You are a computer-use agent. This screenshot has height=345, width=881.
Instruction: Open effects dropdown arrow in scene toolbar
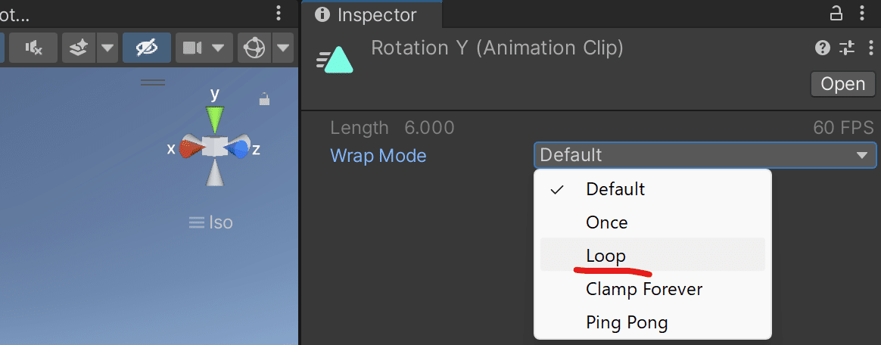pyautogui.click(x=107, y=48)
